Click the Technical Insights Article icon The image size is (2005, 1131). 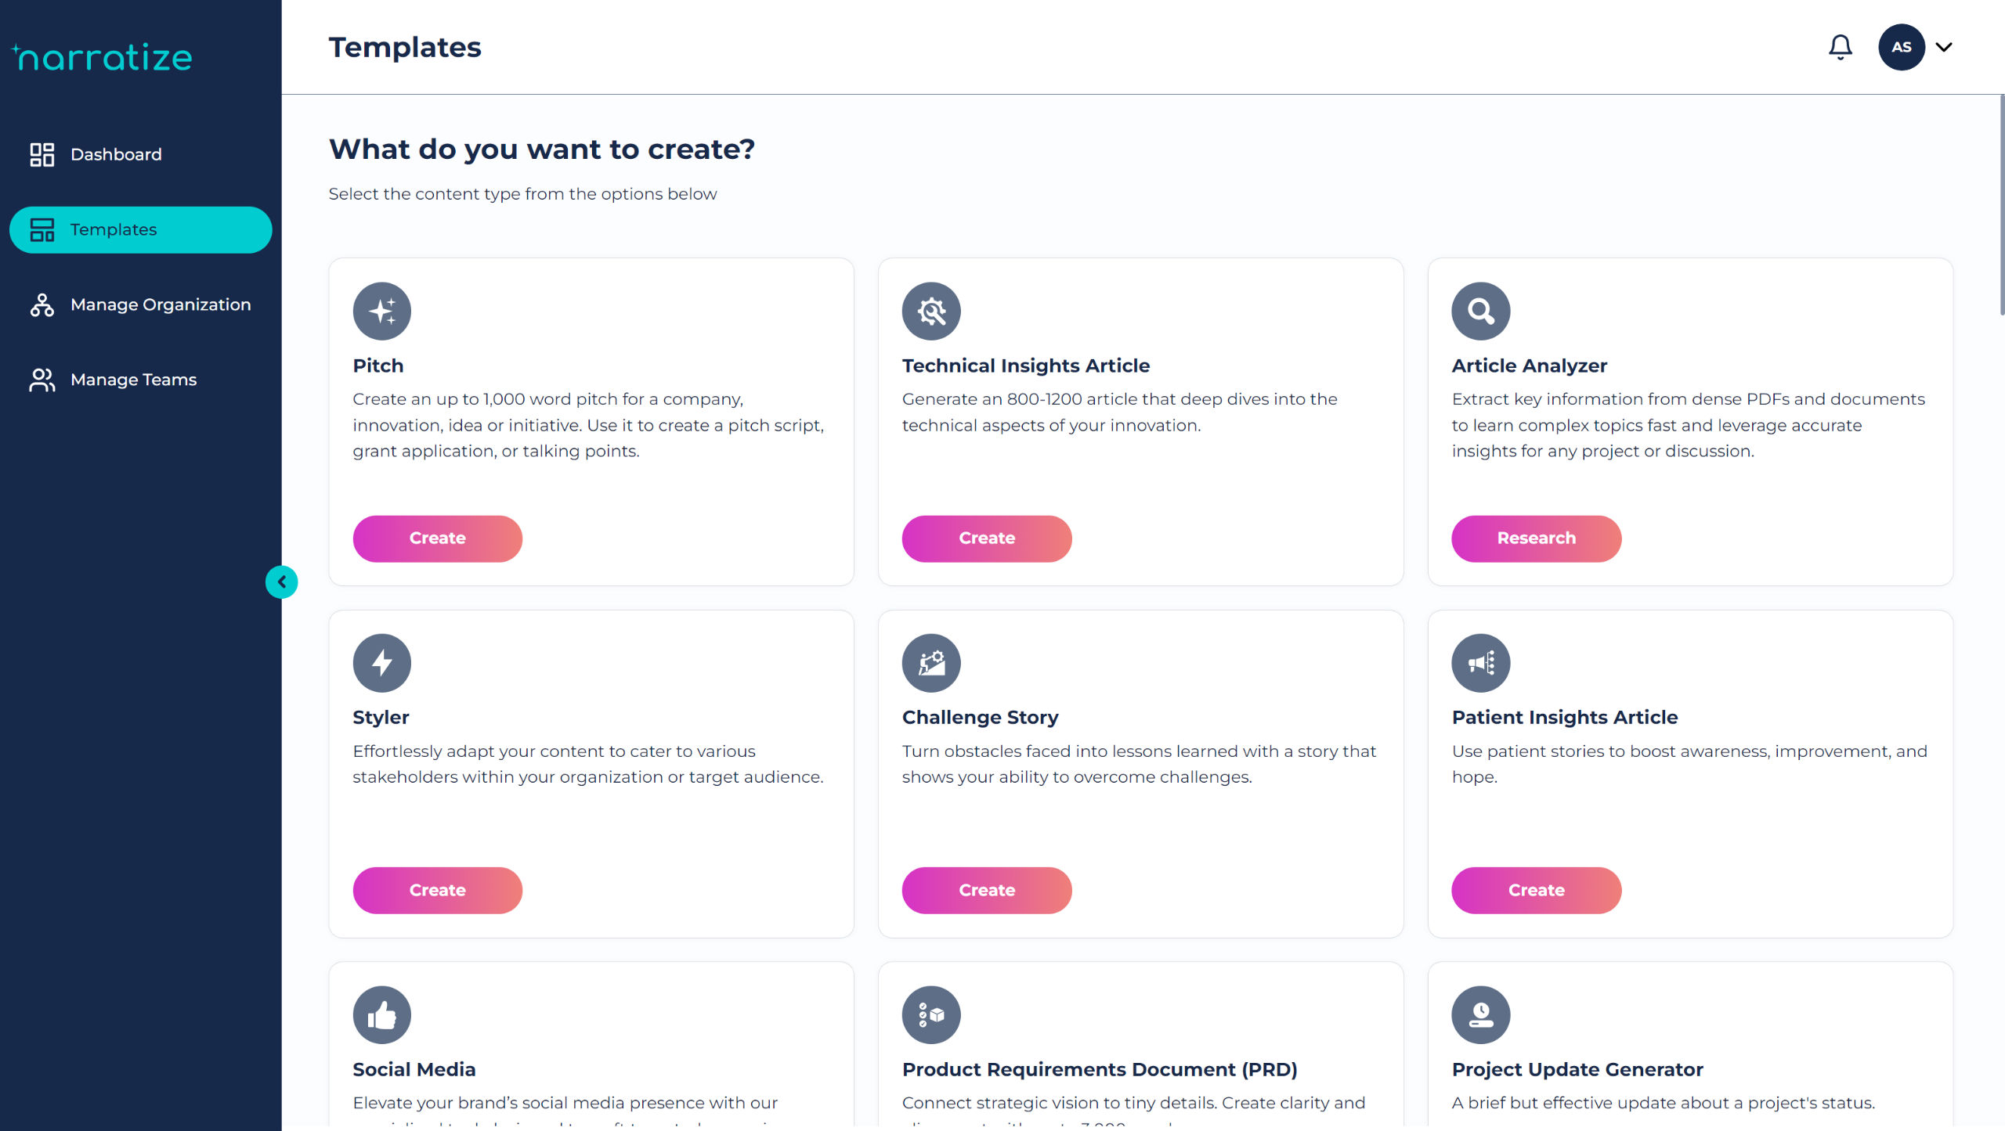point(931,311)
